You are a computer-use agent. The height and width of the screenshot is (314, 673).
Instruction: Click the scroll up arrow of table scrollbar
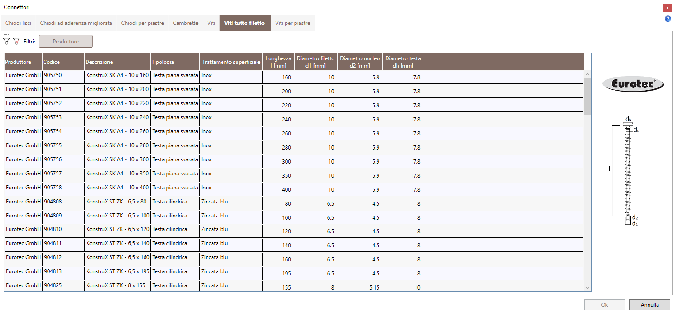pyautogui.click(x=588, y=74)
